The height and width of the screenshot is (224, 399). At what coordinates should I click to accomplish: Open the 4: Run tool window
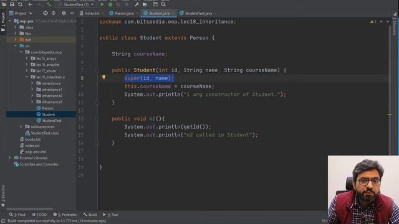point(110,215)
